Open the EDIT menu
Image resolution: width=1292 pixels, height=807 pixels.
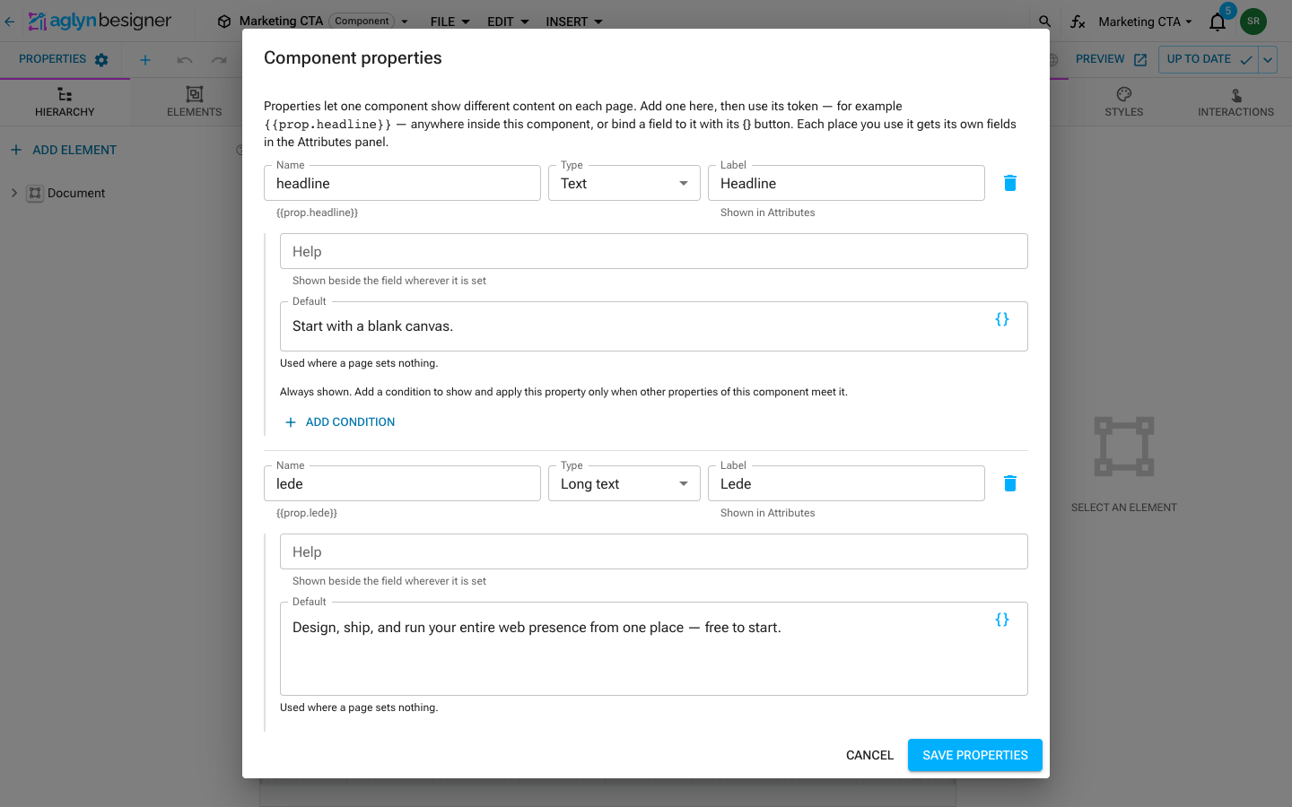[x=508, y=22]
